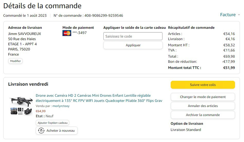
Task: Click the Bon de réduction amount -€17,99
Action: click(228, 61)
